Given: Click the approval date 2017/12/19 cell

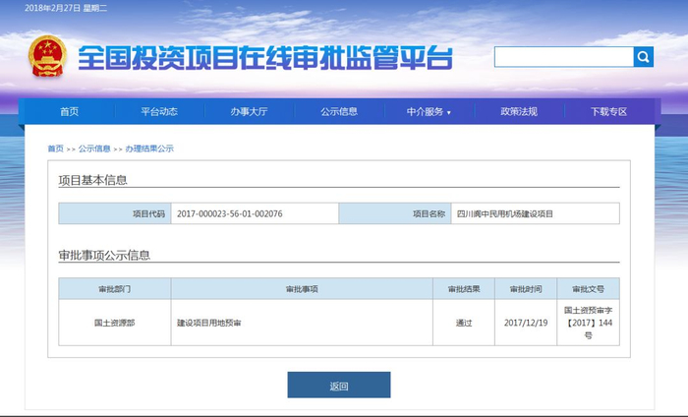Looking at the screenshot, I should point(525,323).
